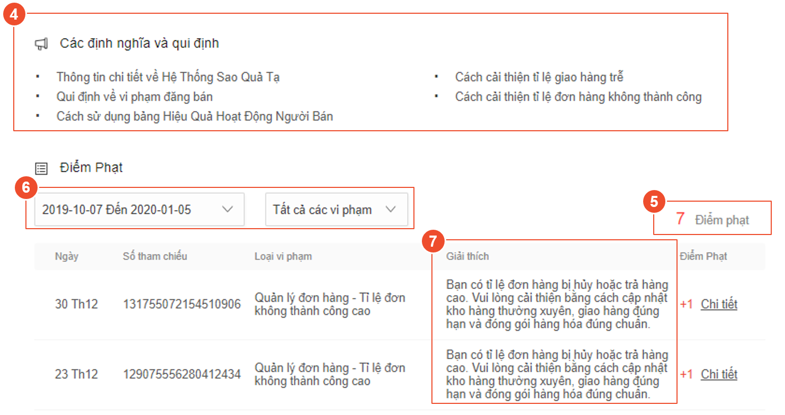Click the red annotation badge number 7
The image size is (785, 415).
[432, 241]
